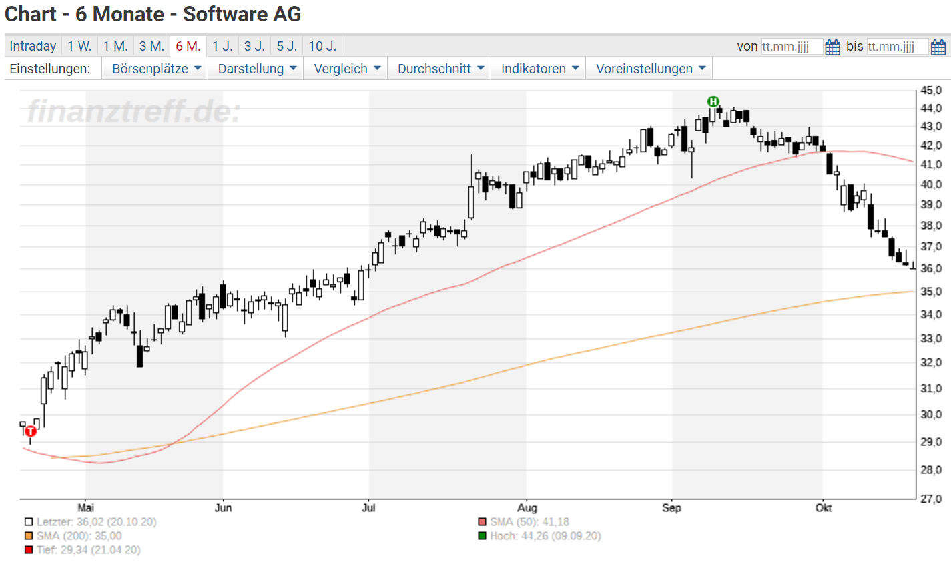Open the Durchschnitt dropdown

pos(439,69)
